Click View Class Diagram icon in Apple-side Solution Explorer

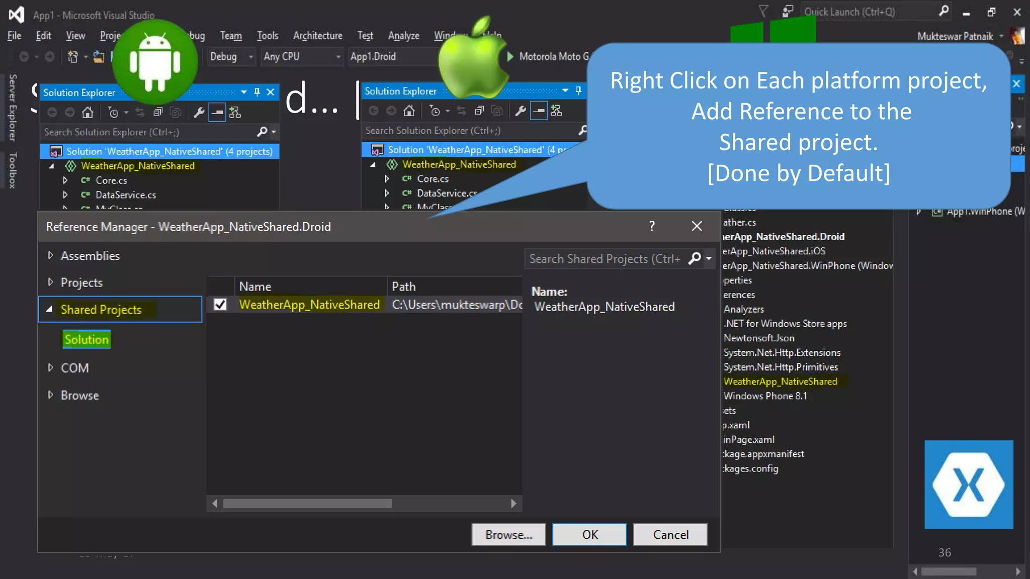[x=556, y=111]
